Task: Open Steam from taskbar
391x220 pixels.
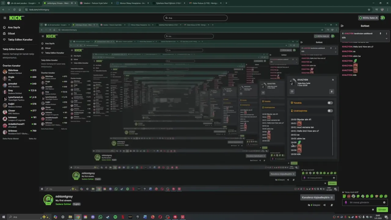Action: pyautogui.click(x=108, y=217)
